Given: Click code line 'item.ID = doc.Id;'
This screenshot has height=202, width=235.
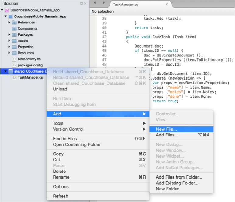Looking at the screenshot, I should [x=162, y=65].
